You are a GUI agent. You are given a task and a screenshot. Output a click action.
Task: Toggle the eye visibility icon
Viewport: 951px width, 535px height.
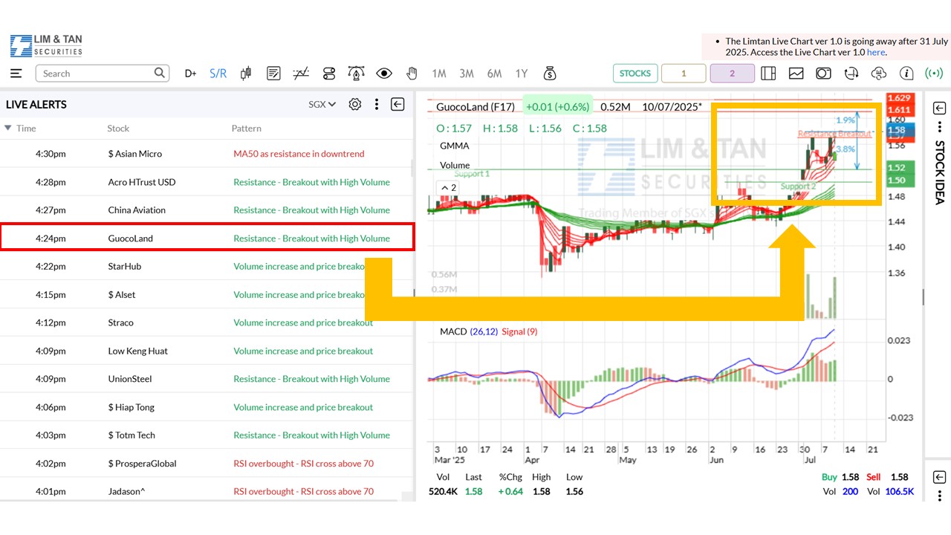(x=384, y=74)
